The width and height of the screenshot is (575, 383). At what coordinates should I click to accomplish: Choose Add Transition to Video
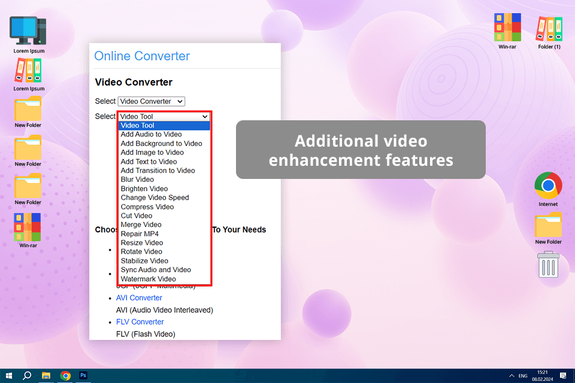pos(164,171)
